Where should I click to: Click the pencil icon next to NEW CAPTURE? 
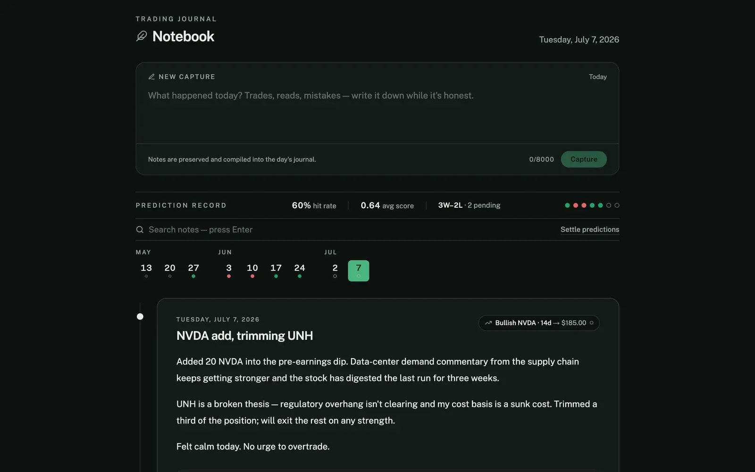(151, 76)
